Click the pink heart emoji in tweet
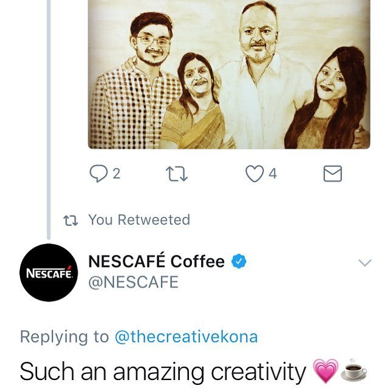Screen dimensions: 390x391 (x=324, y=371)
